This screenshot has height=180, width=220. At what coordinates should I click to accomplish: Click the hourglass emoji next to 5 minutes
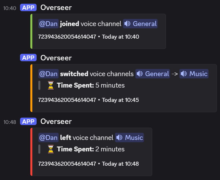(51, 85)
